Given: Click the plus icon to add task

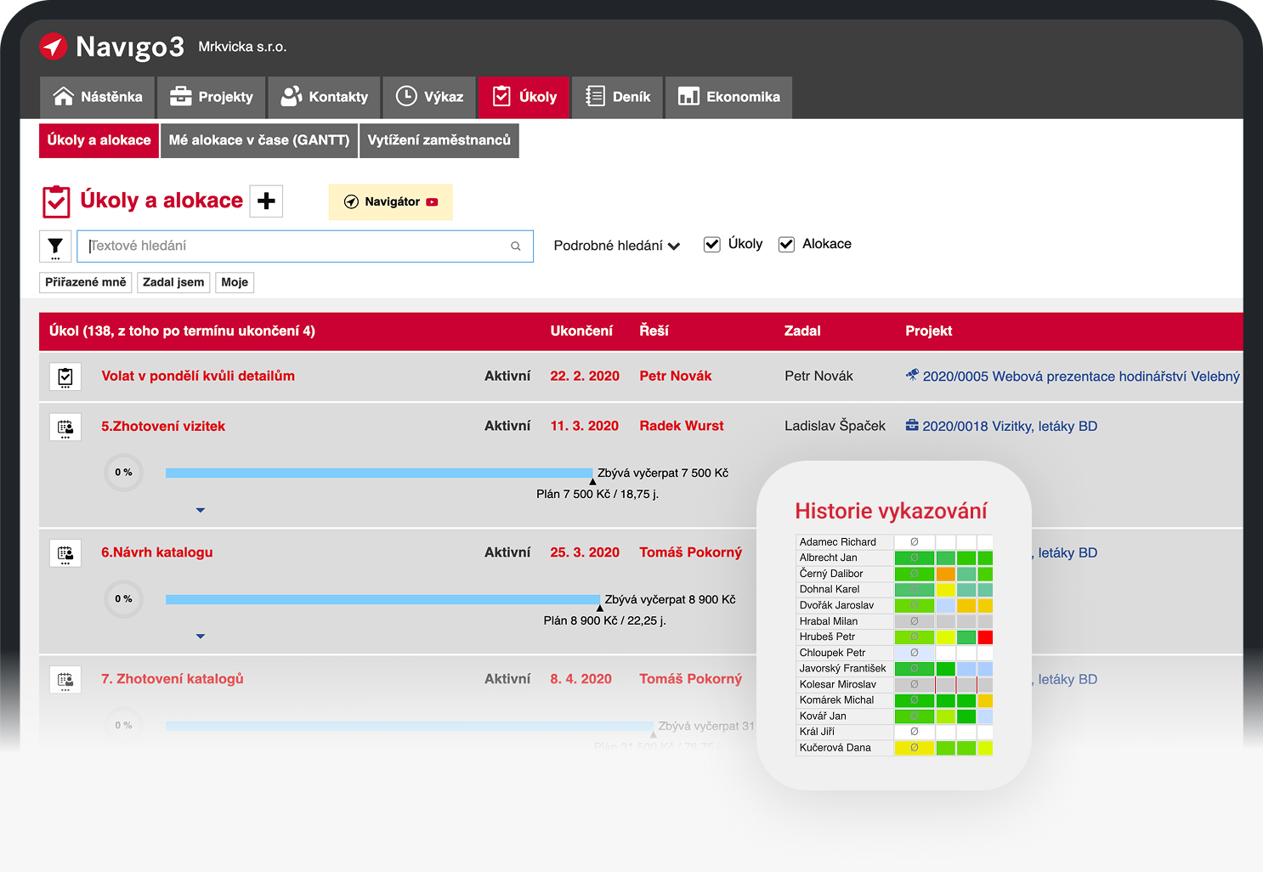Looking at the screenshot, I should click(x=266, y=201).
